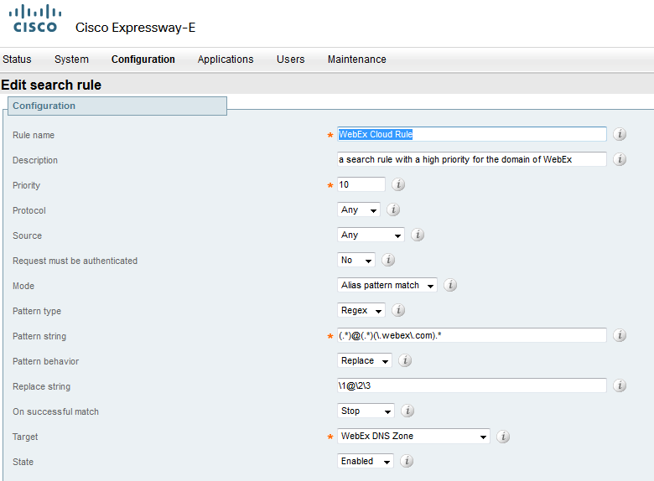Open the info icon next to Priority
Screen dimensions: 654x481
(398, 184)
